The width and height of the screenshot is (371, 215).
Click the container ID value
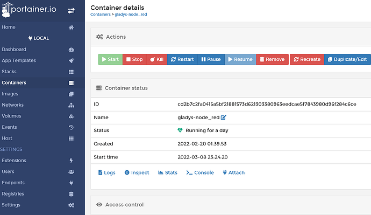(267, 104)
